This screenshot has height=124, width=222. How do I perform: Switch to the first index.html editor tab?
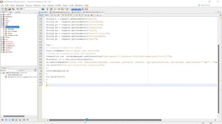43,12
